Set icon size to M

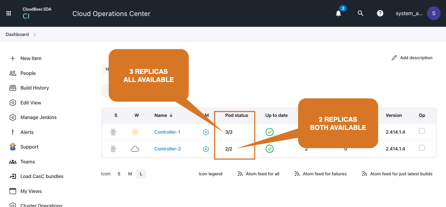[130, 174]
